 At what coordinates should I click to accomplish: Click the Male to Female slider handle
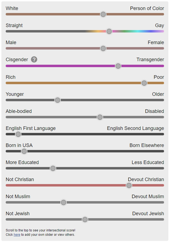103,48
